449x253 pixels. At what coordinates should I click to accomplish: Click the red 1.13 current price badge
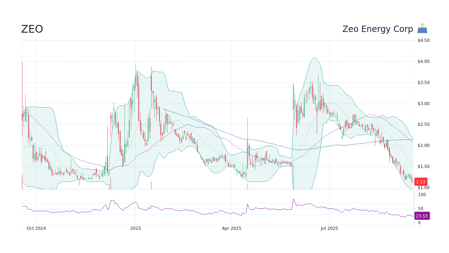(421, 182)
